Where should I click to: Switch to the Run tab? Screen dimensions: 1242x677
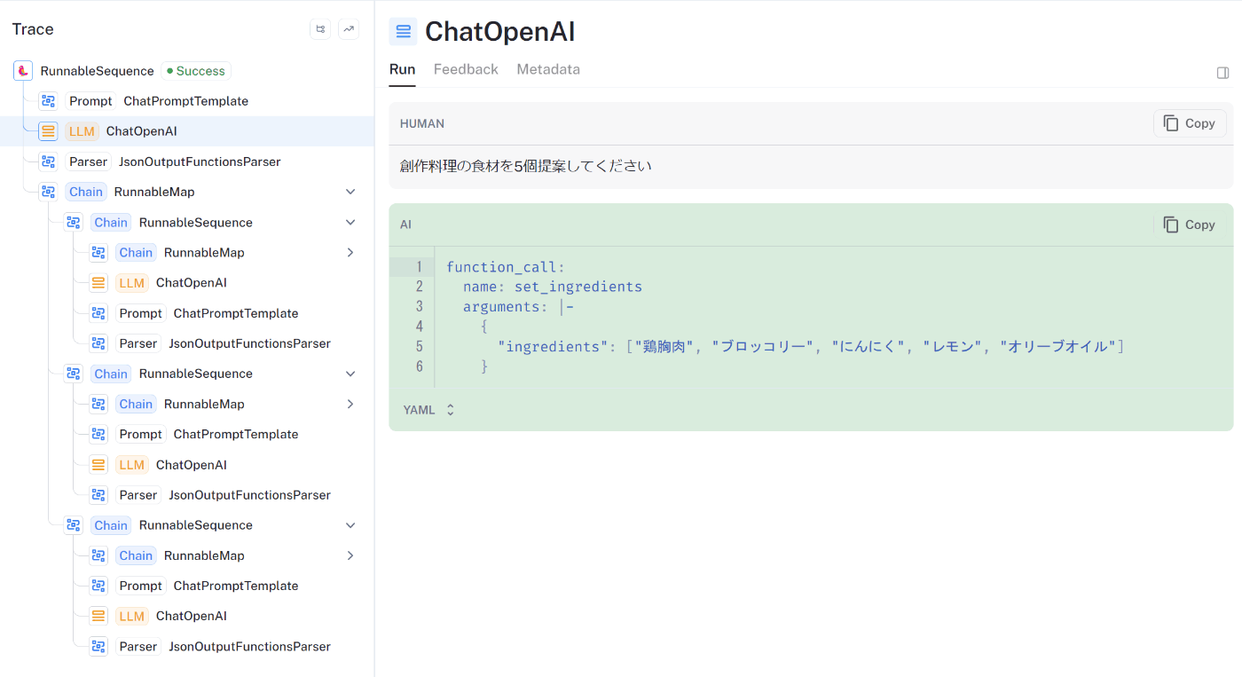pos(402,69)
